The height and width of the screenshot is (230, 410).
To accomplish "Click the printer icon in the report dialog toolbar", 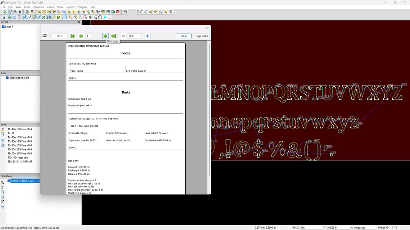I will [x=45, y=36].
